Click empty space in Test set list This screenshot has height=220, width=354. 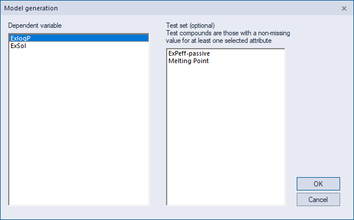[226, 134]
